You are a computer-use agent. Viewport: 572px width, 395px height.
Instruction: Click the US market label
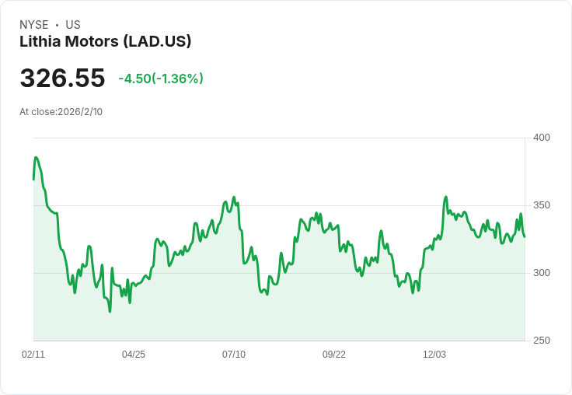click(73, 25)
